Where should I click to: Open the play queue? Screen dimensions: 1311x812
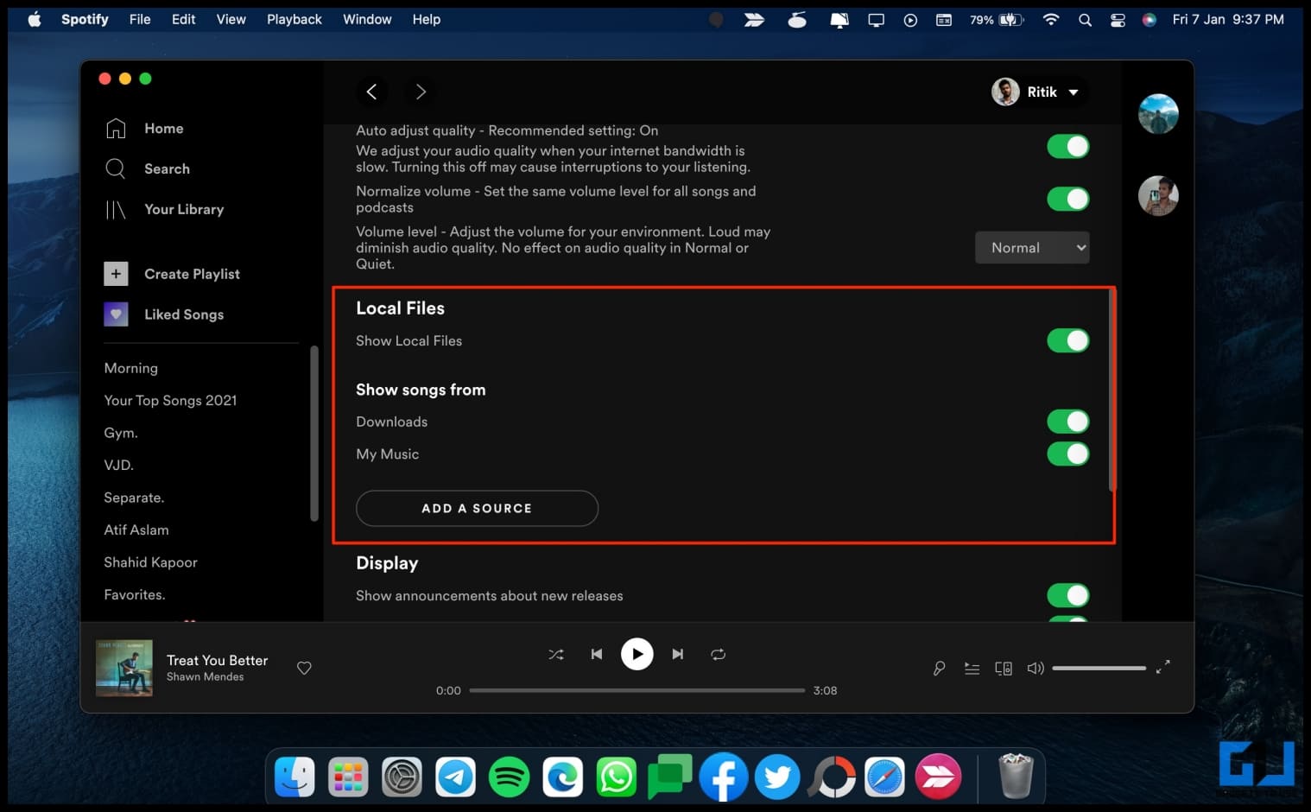click(x=971, y=668)
